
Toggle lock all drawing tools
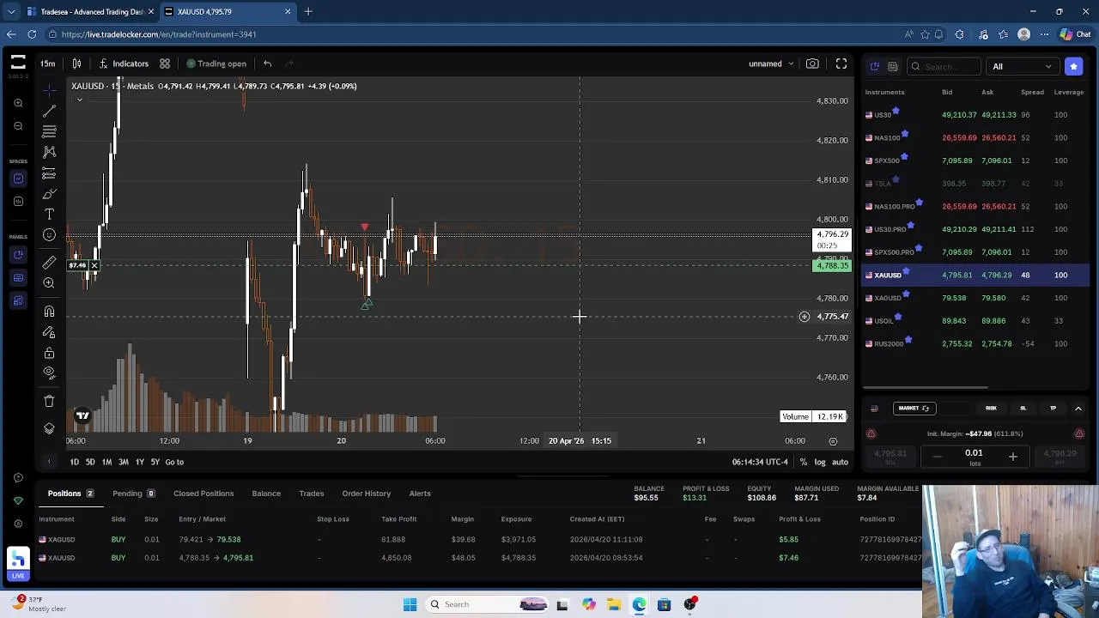(x=49, y=353)
